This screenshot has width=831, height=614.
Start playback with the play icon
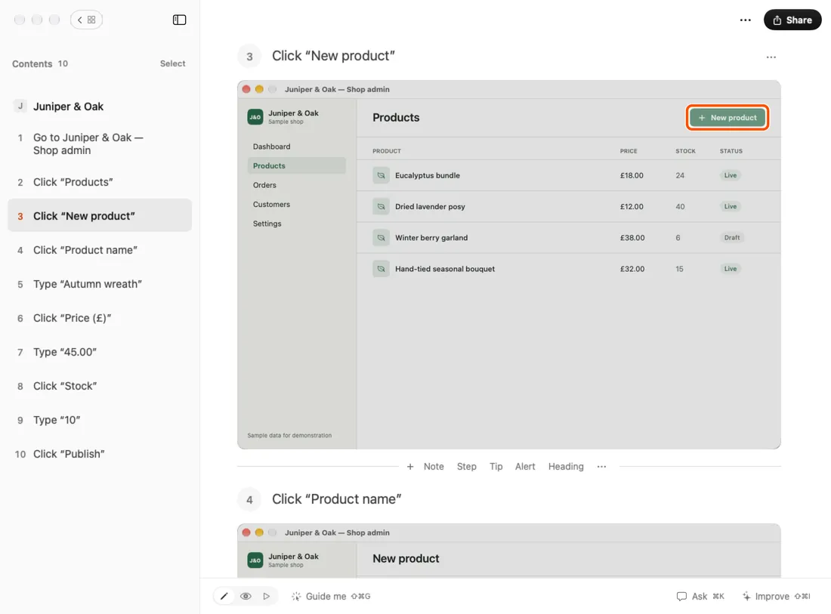pyautogui.click(x=267, y=596)
